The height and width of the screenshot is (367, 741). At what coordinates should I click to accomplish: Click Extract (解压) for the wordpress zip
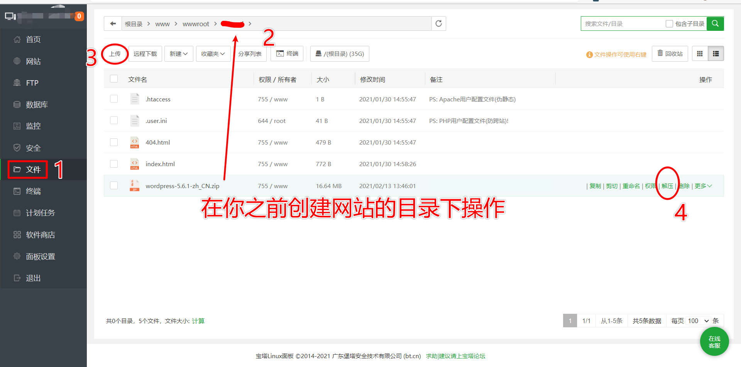(x=667, y=186)
